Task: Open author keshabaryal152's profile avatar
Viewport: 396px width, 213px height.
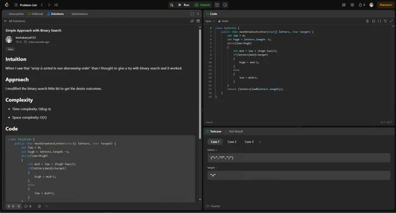Action: tap(9, 40)
